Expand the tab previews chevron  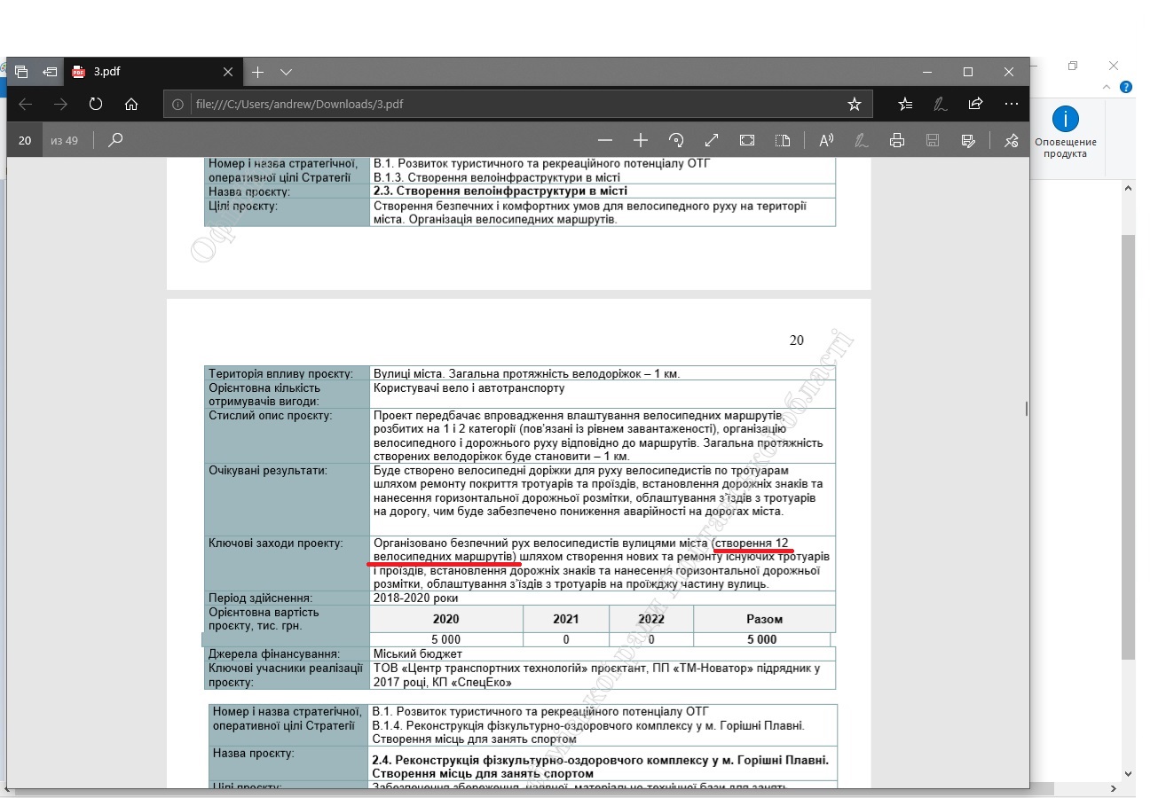coord(286,72)
